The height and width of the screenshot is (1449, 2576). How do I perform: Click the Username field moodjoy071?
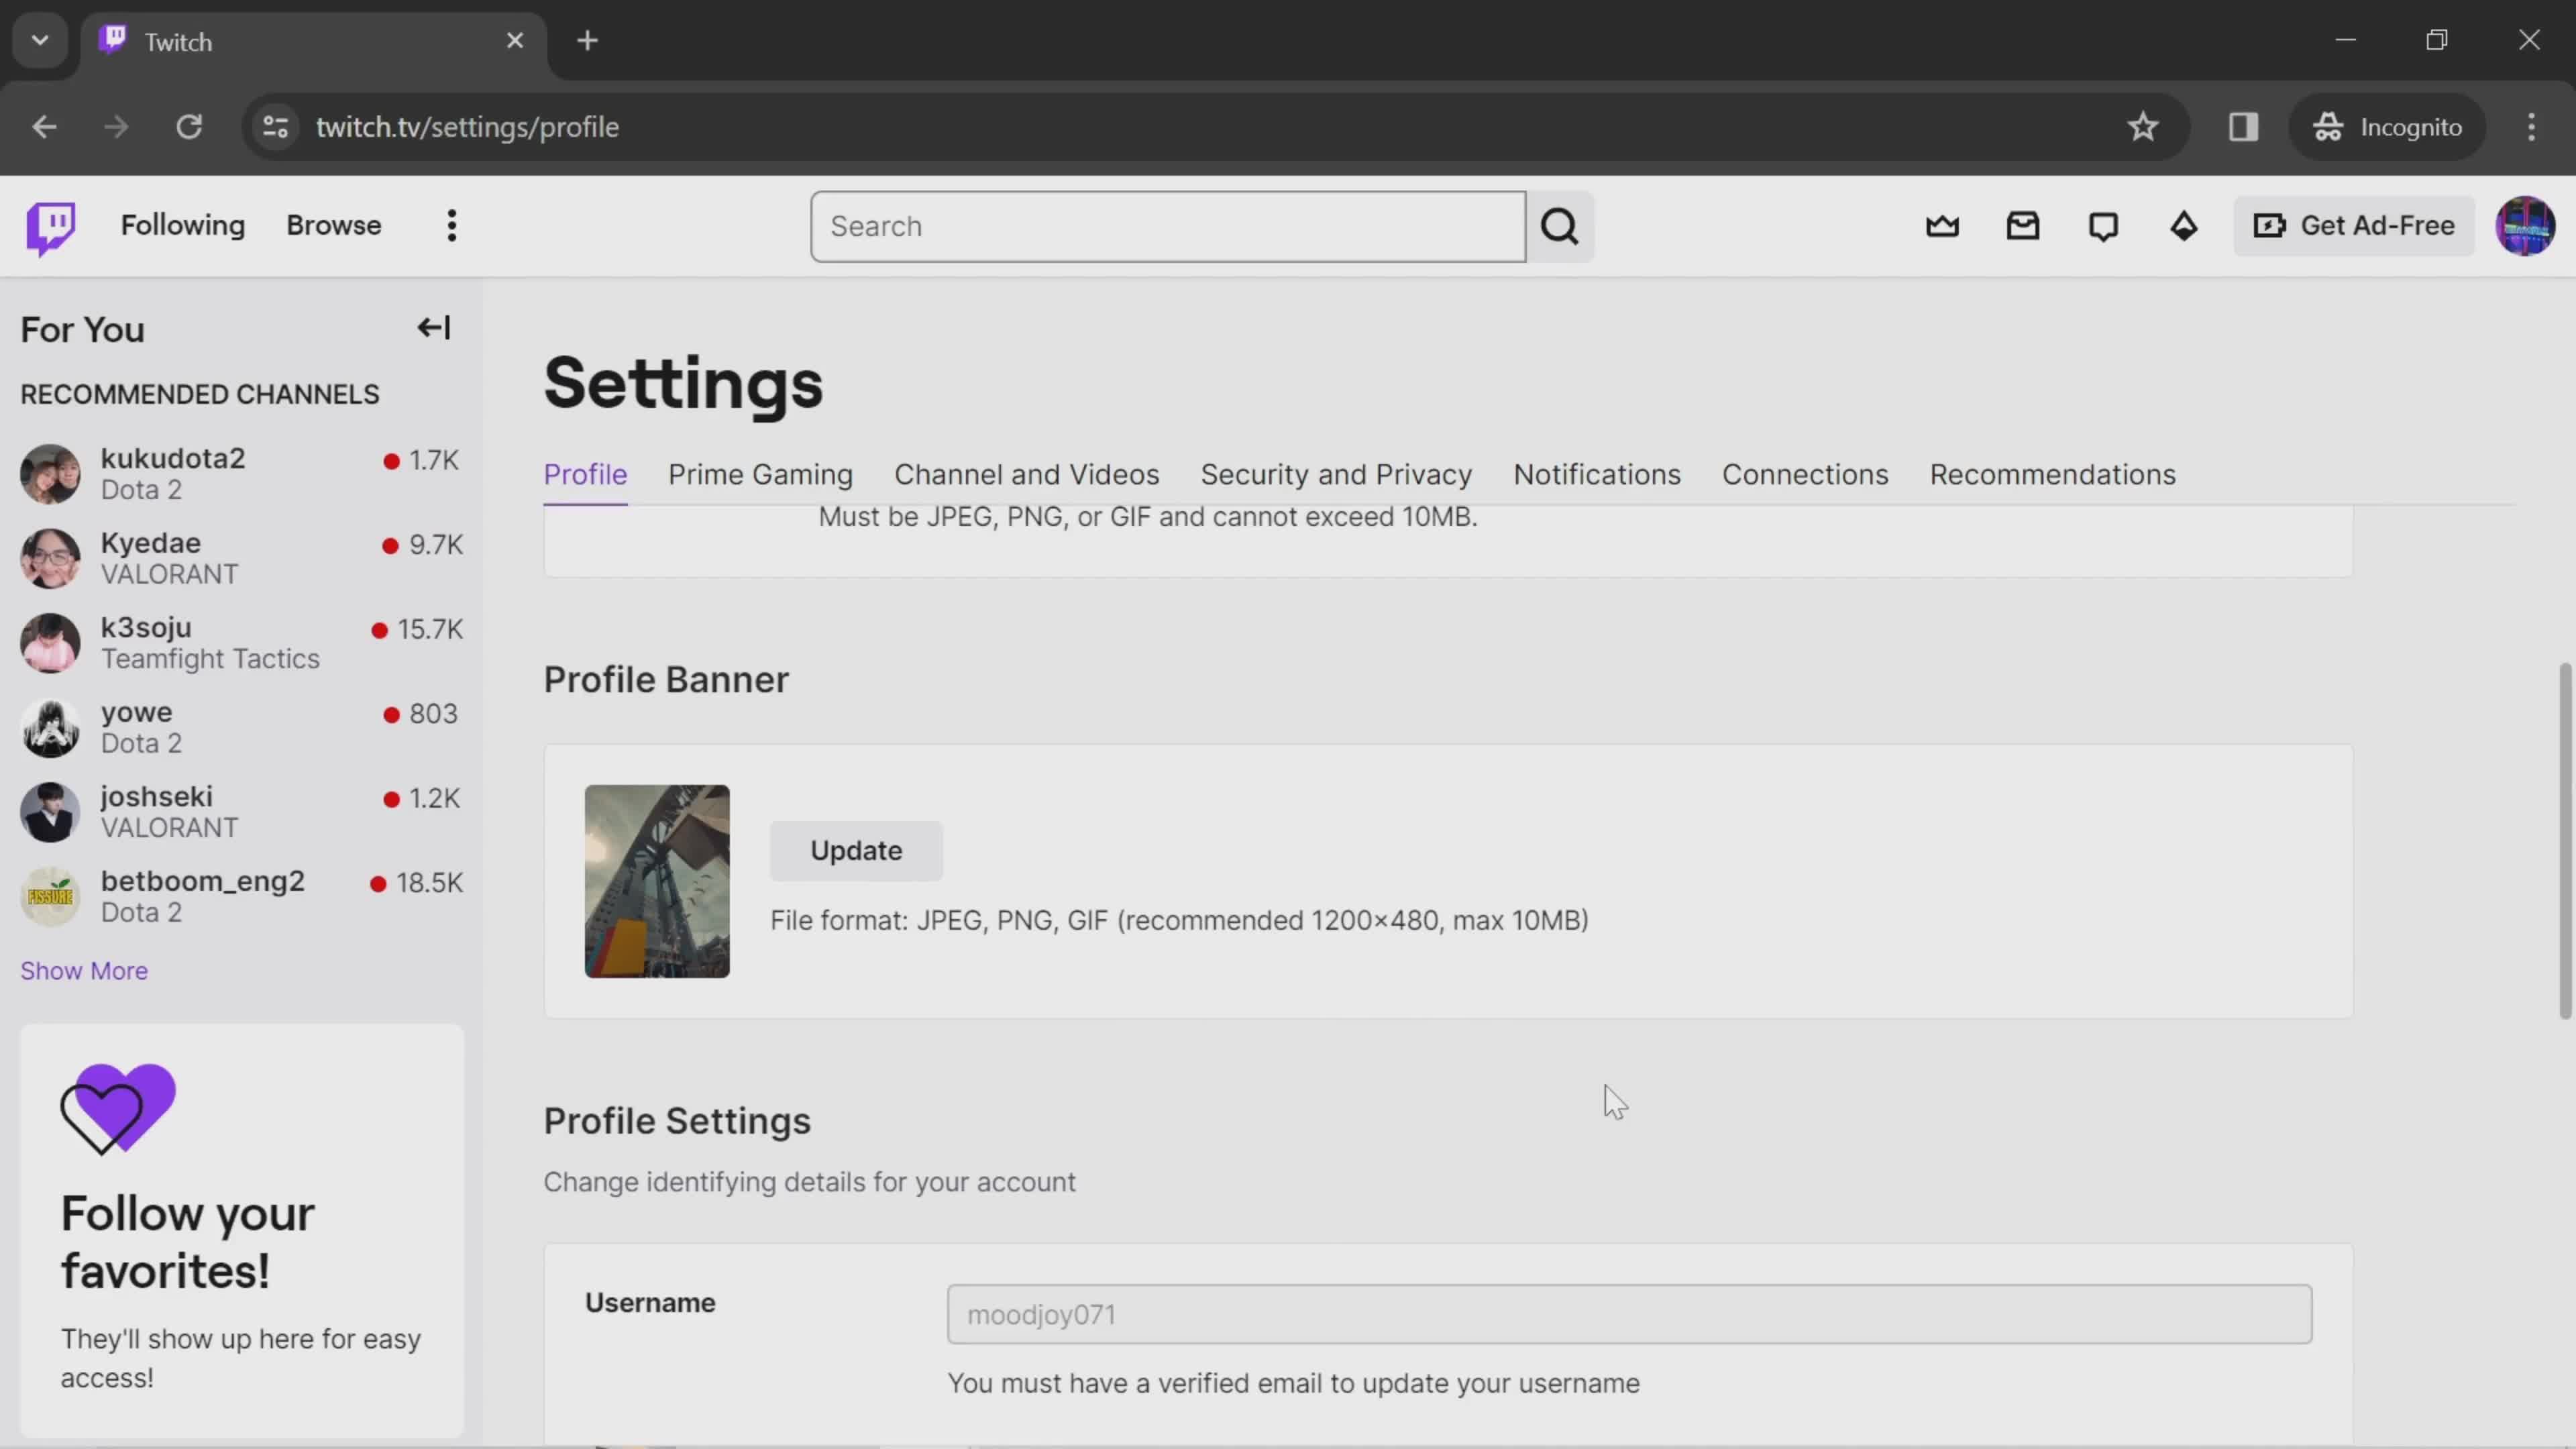pos(1629,1314)
